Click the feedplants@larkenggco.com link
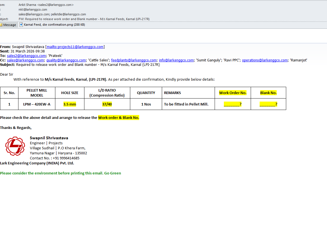 [134, 60]
